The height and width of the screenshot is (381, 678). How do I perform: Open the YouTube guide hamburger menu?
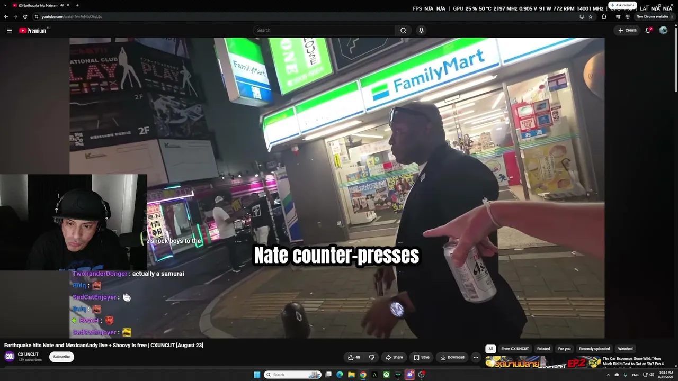pos(10,30)
